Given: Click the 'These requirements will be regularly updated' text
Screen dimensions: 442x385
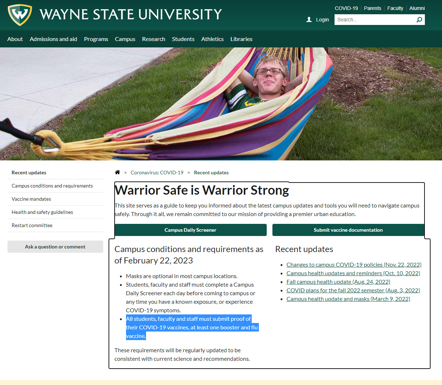Looking at the screenshot, I should tap(182, 354).
